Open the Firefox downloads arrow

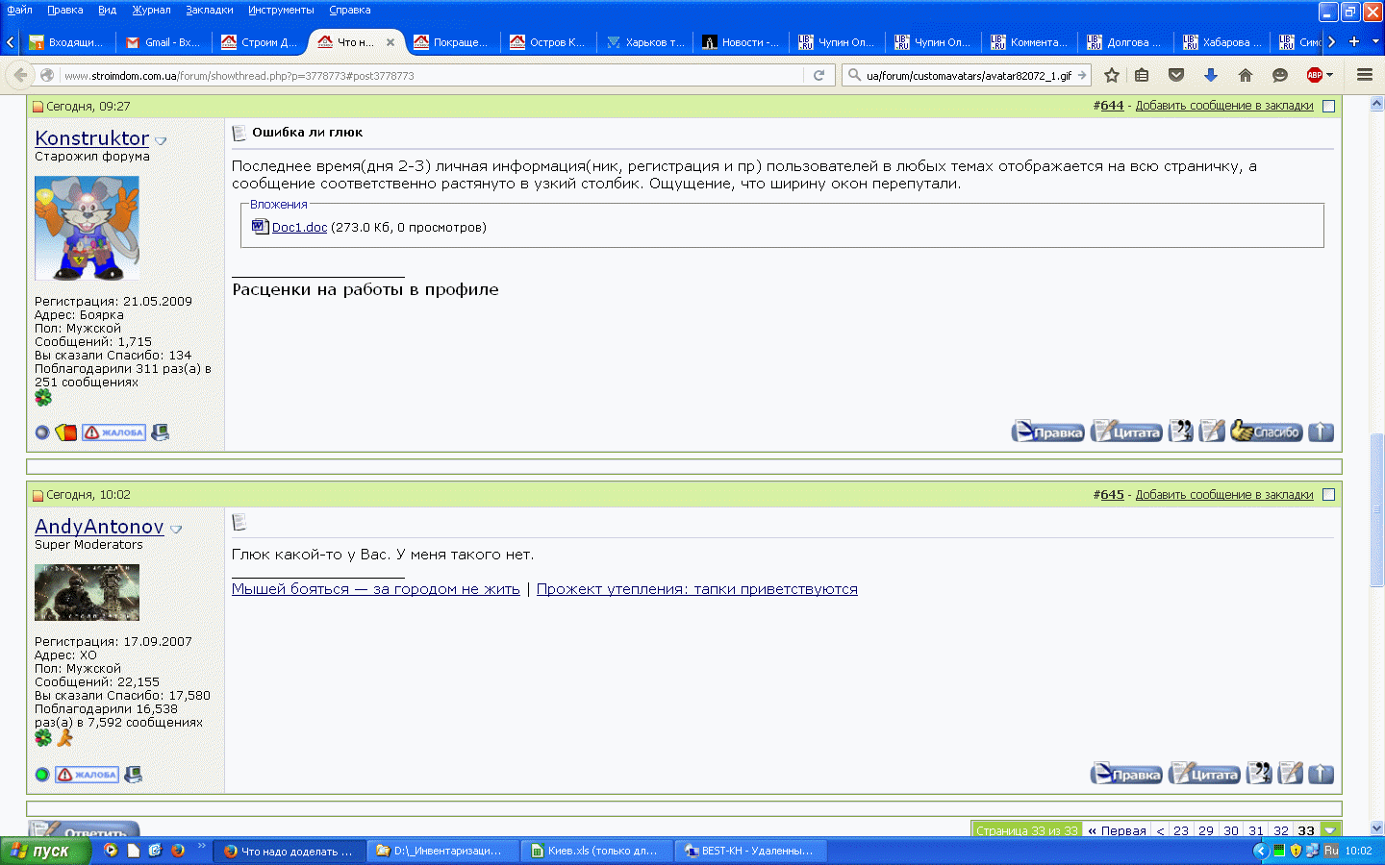pos(1211,75)
